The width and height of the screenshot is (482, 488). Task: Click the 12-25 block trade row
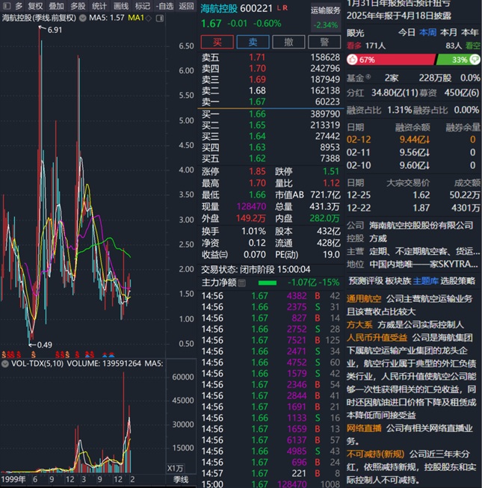[413, 195]
